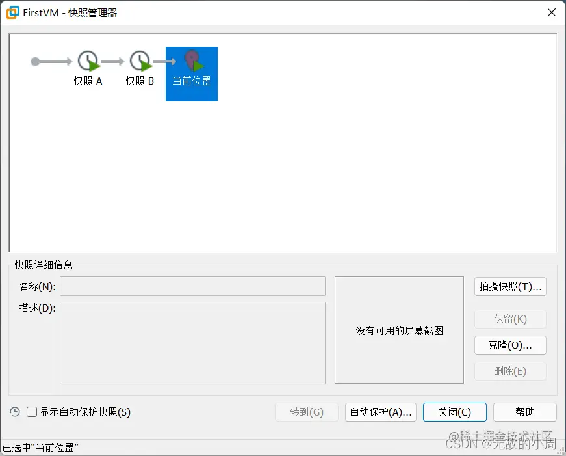Click the 快照 B label text
The width and height of the screenshot is (566, 456).
pos(140,81)
